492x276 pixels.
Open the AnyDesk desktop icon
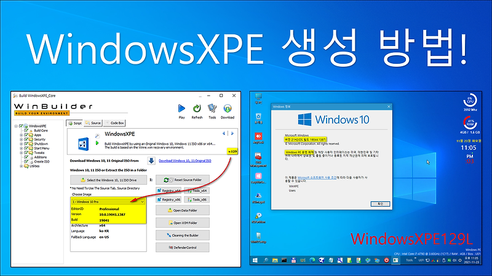tap(258, 136)
